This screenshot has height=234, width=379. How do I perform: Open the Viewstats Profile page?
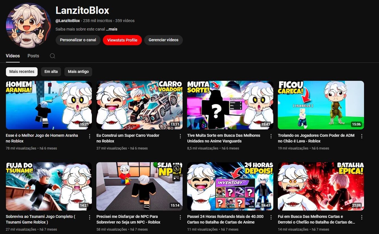[x=122, y=40]
